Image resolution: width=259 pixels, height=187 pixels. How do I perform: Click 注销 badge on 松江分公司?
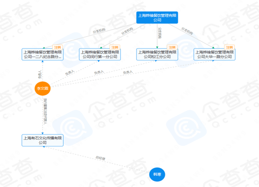(x=172, y=47)
